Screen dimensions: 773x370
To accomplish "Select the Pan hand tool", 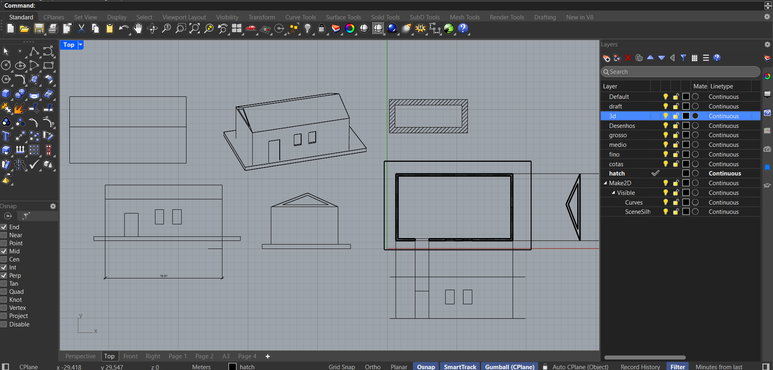I will (x=138, y=29).
